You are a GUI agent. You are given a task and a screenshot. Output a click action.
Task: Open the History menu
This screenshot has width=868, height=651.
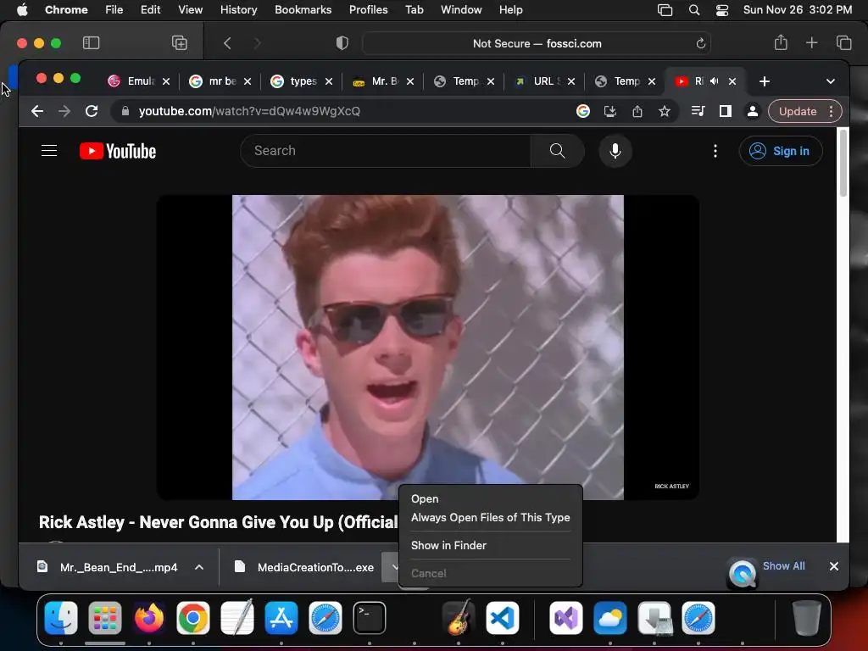tap(238, 9)
